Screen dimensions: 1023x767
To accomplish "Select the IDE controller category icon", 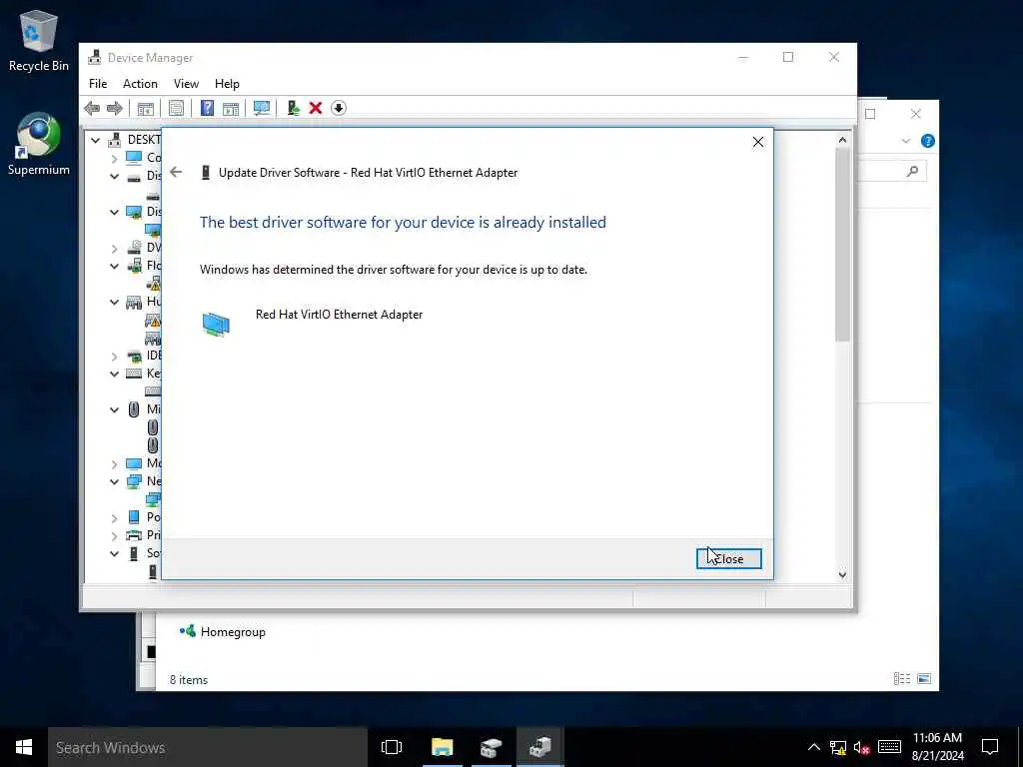I will (x=134, y=357).
